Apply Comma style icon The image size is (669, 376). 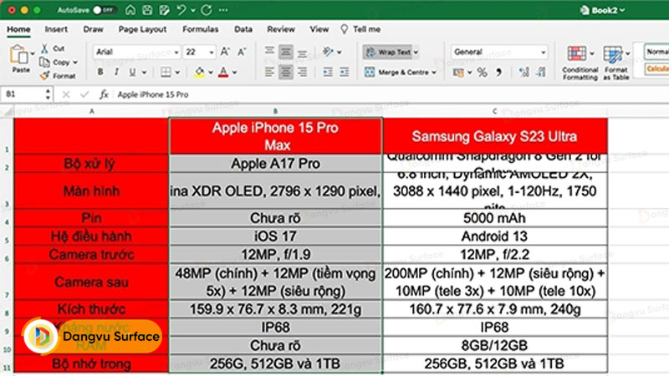[498, 73]
